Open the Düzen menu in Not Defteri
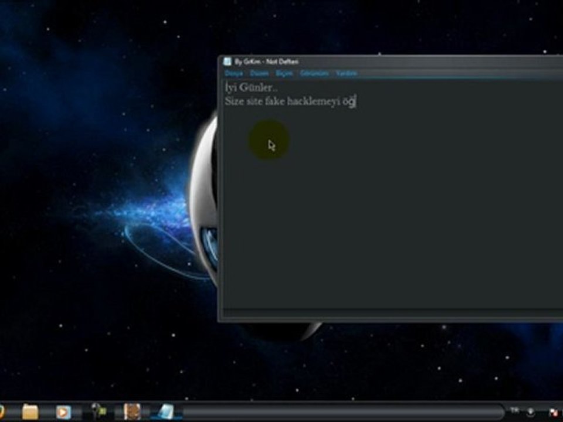563x422 pixels. 259,73
